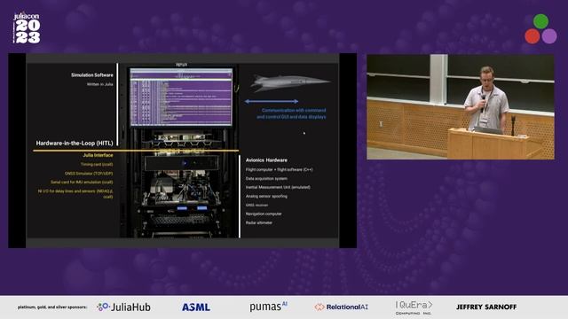568x319 pixels.
Task: Open the ASML sponsor logo
Action: point(196,307)
